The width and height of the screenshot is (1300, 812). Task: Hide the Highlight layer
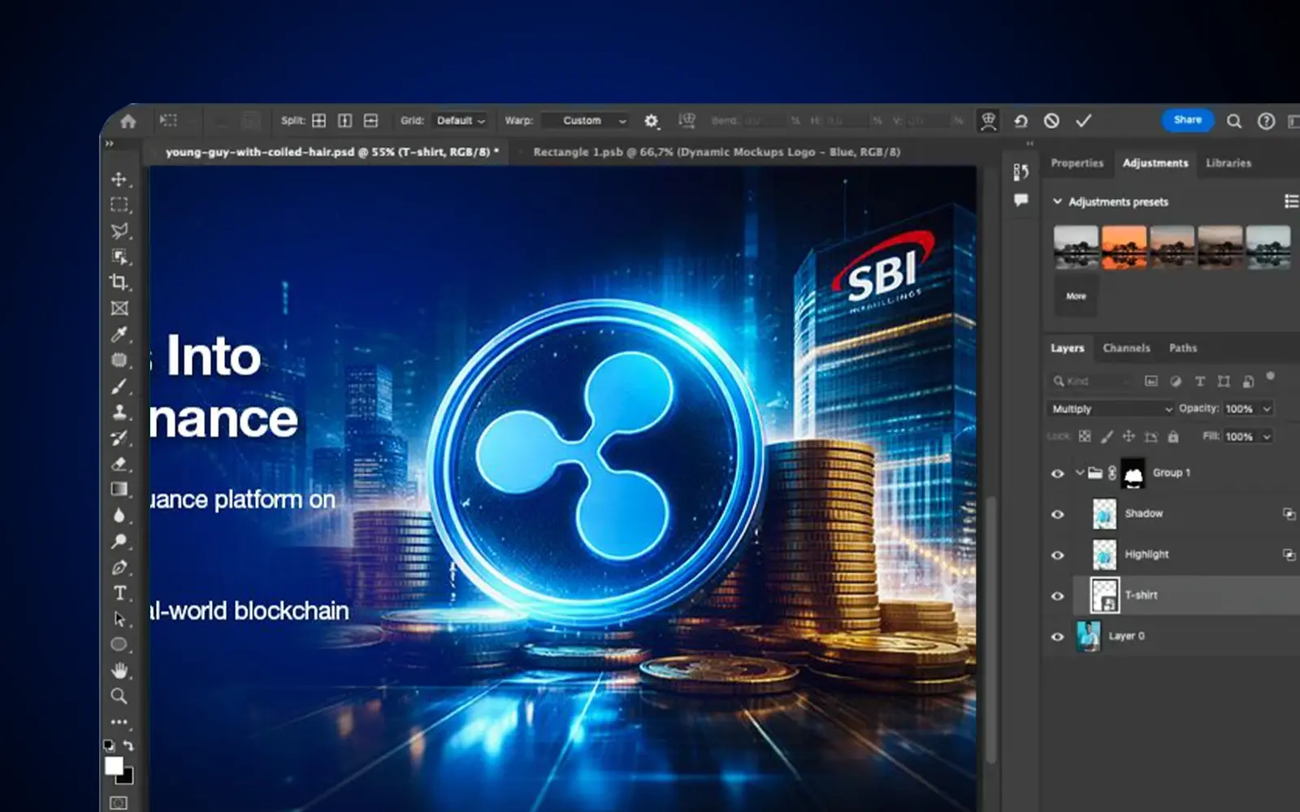(x=1058, y=555)
